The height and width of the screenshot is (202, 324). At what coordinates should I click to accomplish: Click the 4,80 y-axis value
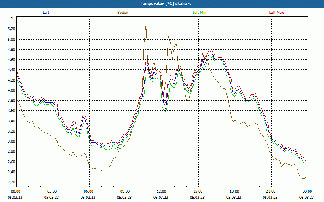[x=12, y=49]
